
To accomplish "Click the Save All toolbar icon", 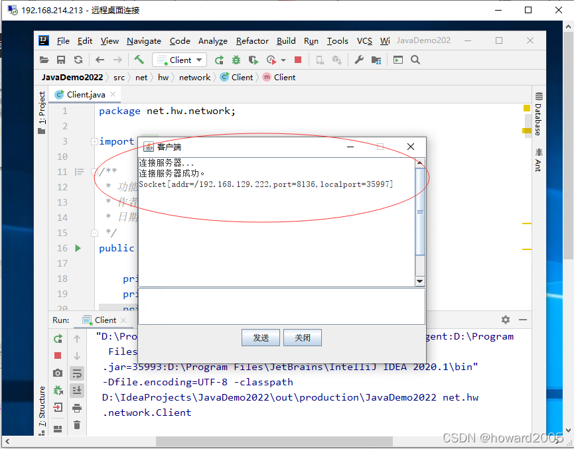I will click(61, 60).
